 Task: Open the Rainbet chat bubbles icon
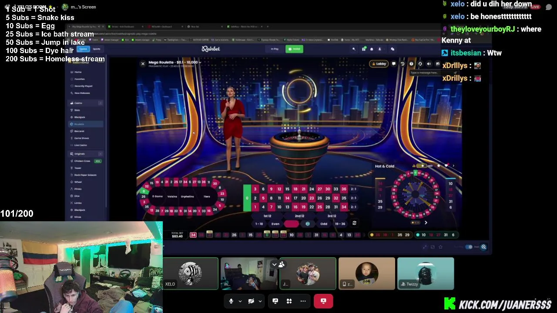pos(393,49)
